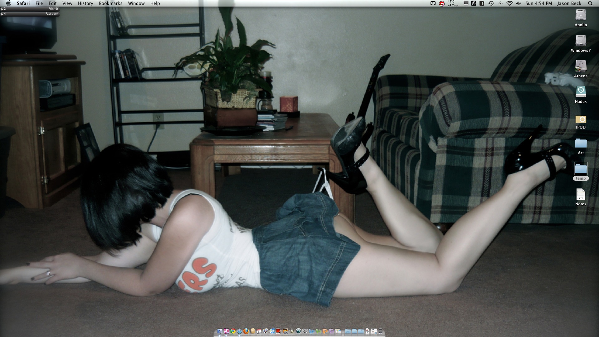
Task: Launch Firefox from the Dock
Action: tap(246, 331)
